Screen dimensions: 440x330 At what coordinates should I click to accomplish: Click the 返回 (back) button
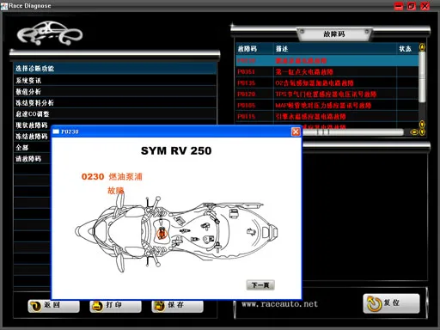coord(53,306)
